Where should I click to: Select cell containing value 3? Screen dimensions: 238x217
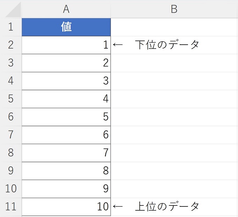coord(66,81)
